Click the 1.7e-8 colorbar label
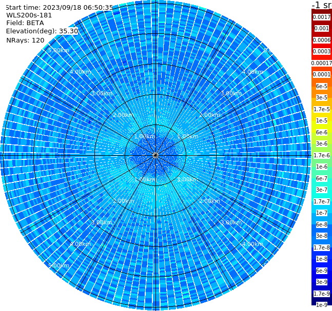 (x=322, y=247)
